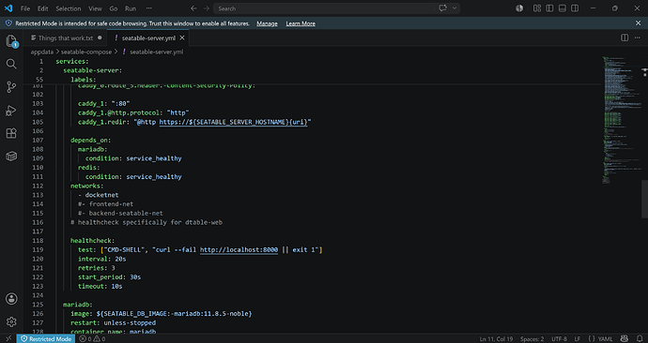Click line 118 healthcheck:

[x=92, y=240]
